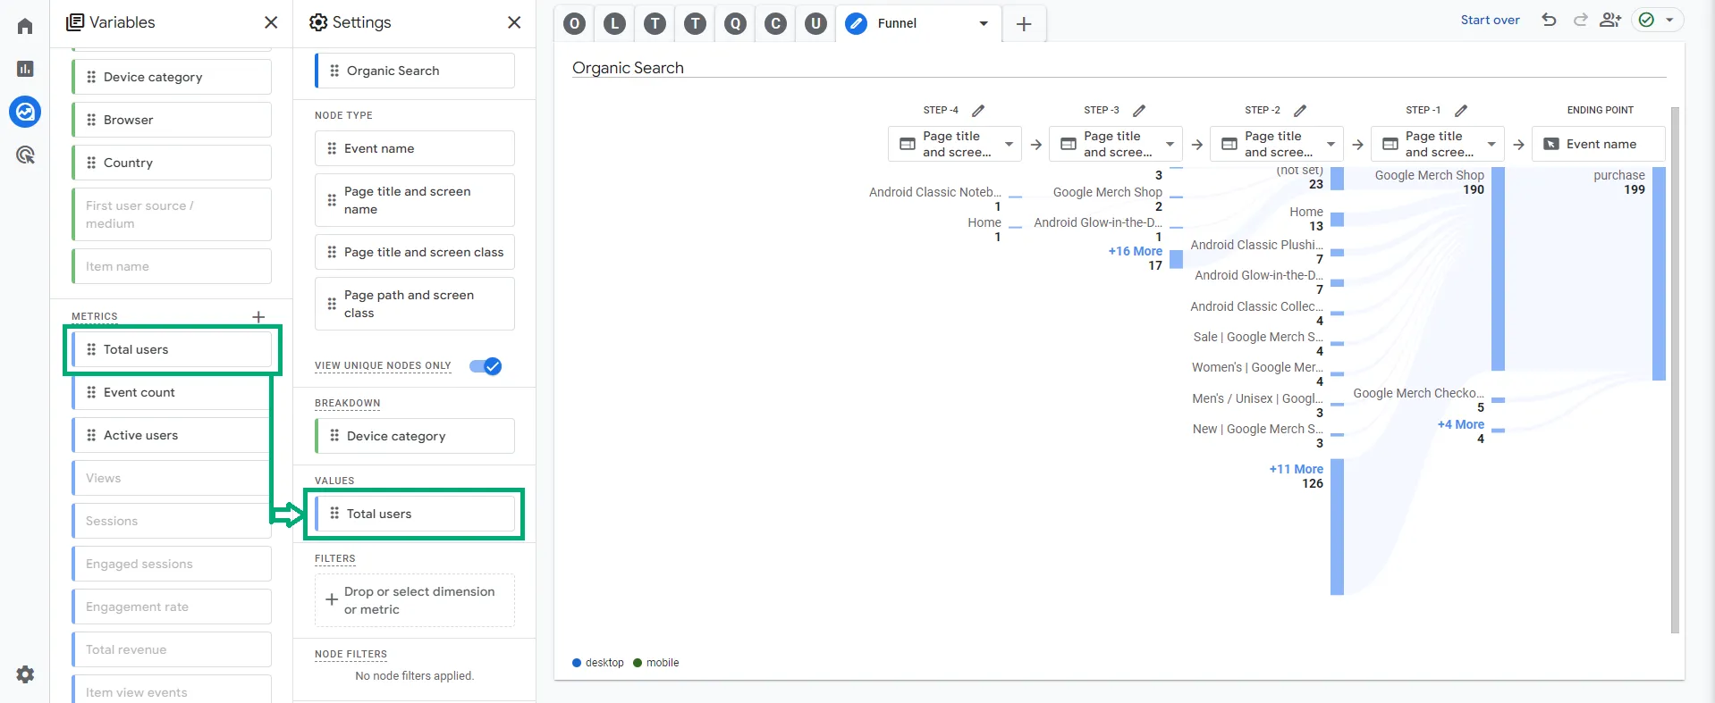
Task: Click the vertical scrollbar of the chart
Action: (1675, 371)
